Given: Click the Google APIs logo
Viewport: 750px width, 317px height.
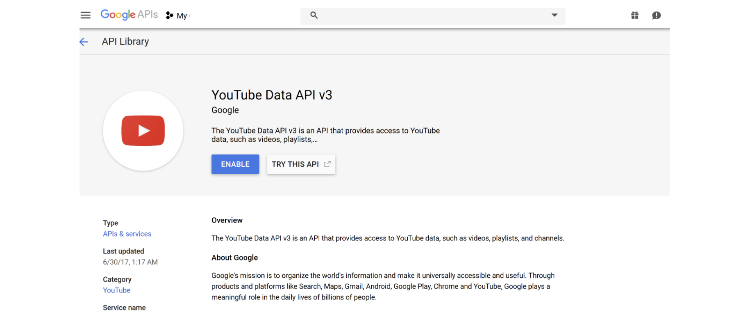Looking at the screenshot, I should tap(129, 15).
